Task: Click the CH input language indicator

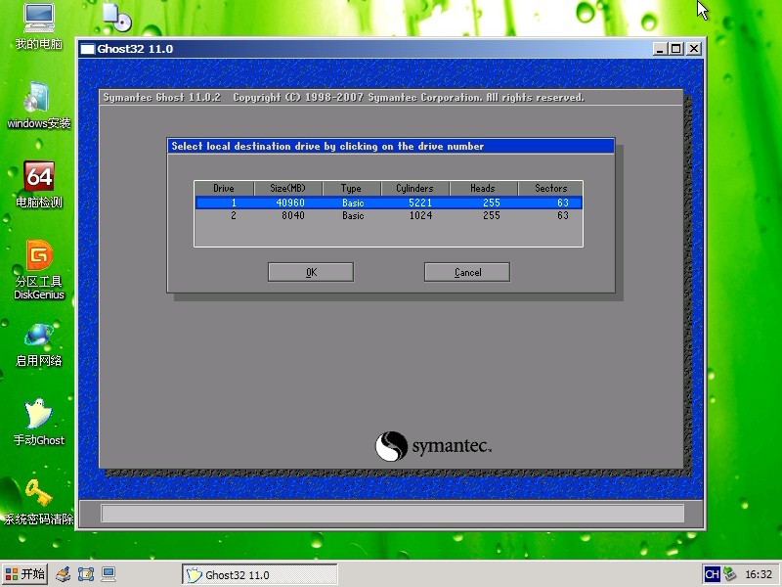Action: coord(712,574)
